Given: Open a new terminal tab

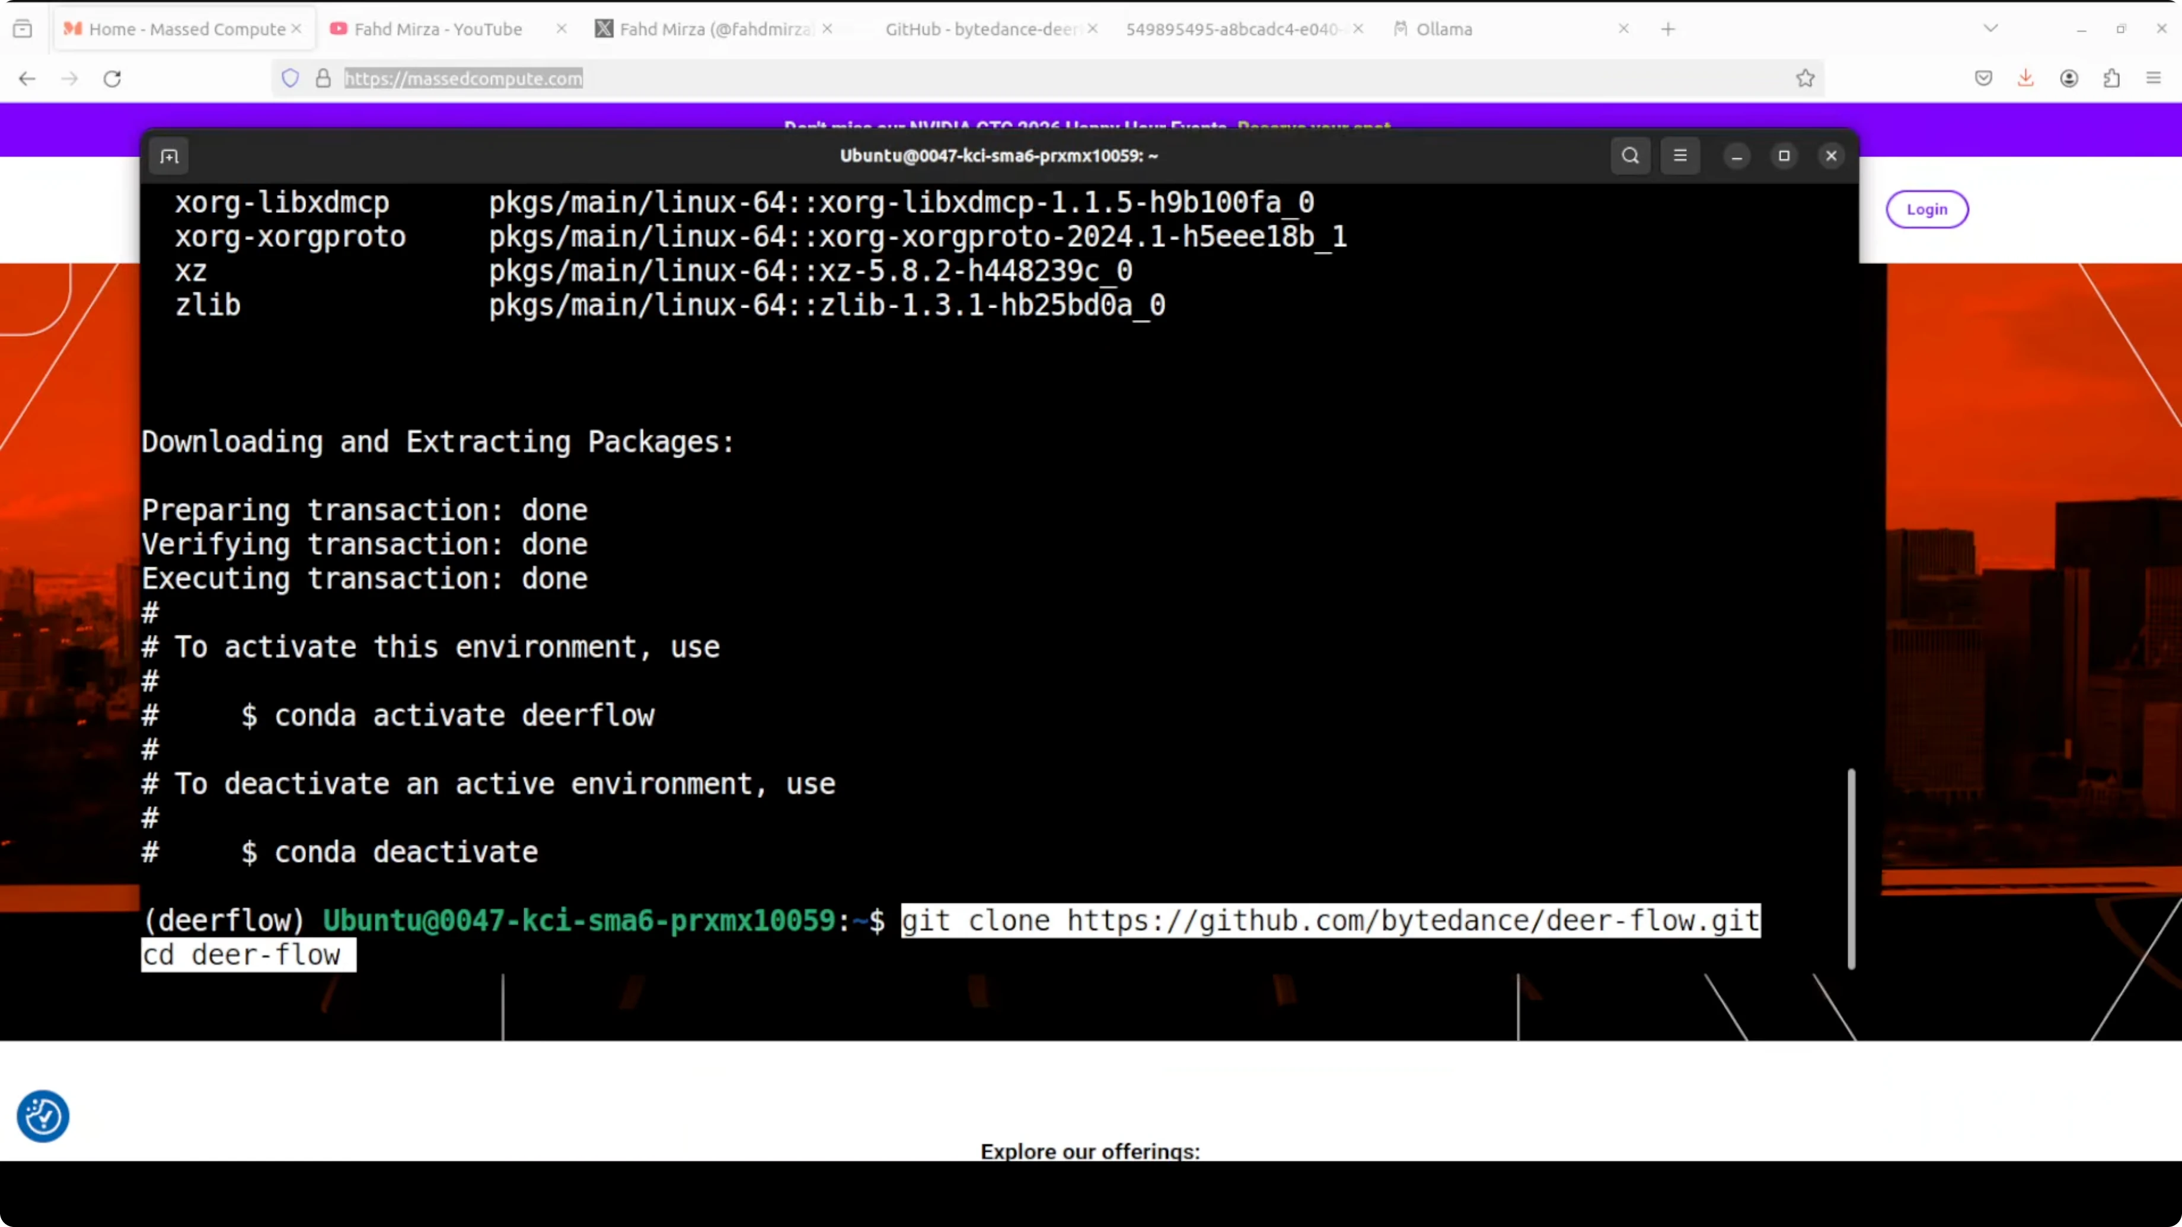Looking at the screenshot, I should click(170, 156).
